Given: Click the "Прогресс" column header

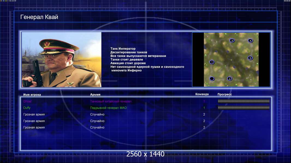Looking at the screenshot, I should [x=225, y=94].
